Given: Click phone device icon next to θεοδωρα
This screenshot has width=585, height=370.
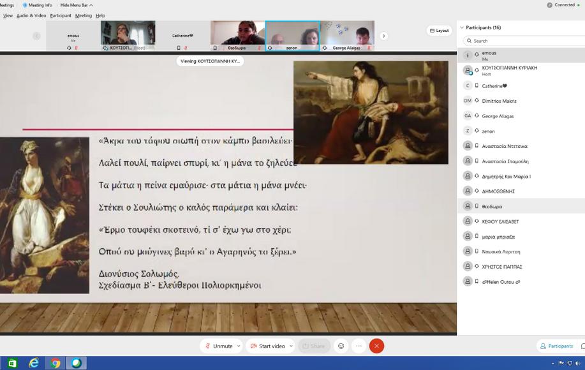Looking at the screenshot, I should coord(477,206).
